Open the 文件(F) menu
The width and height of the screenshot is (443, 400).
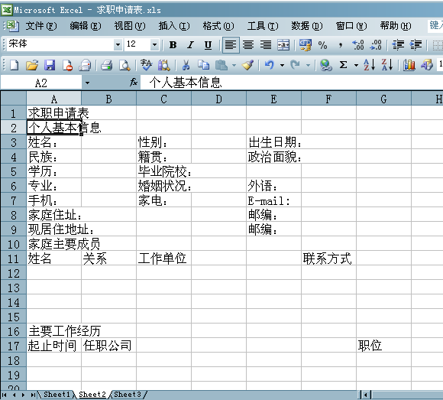click(41, 26)
